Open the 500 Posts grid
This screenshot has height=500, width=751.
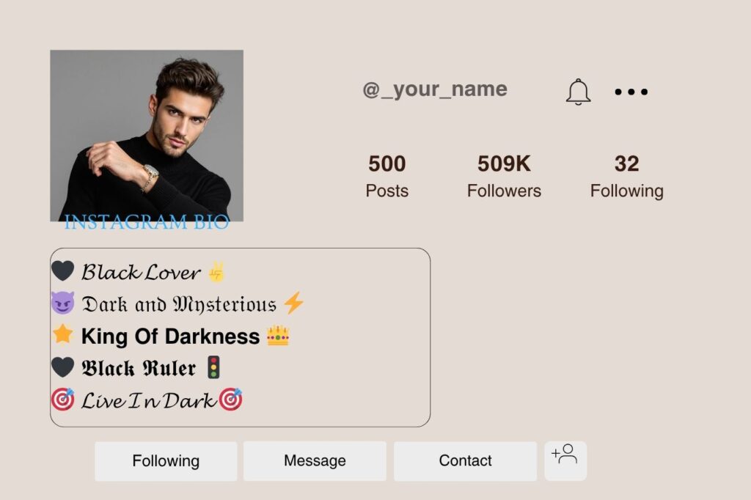(387, 174)
